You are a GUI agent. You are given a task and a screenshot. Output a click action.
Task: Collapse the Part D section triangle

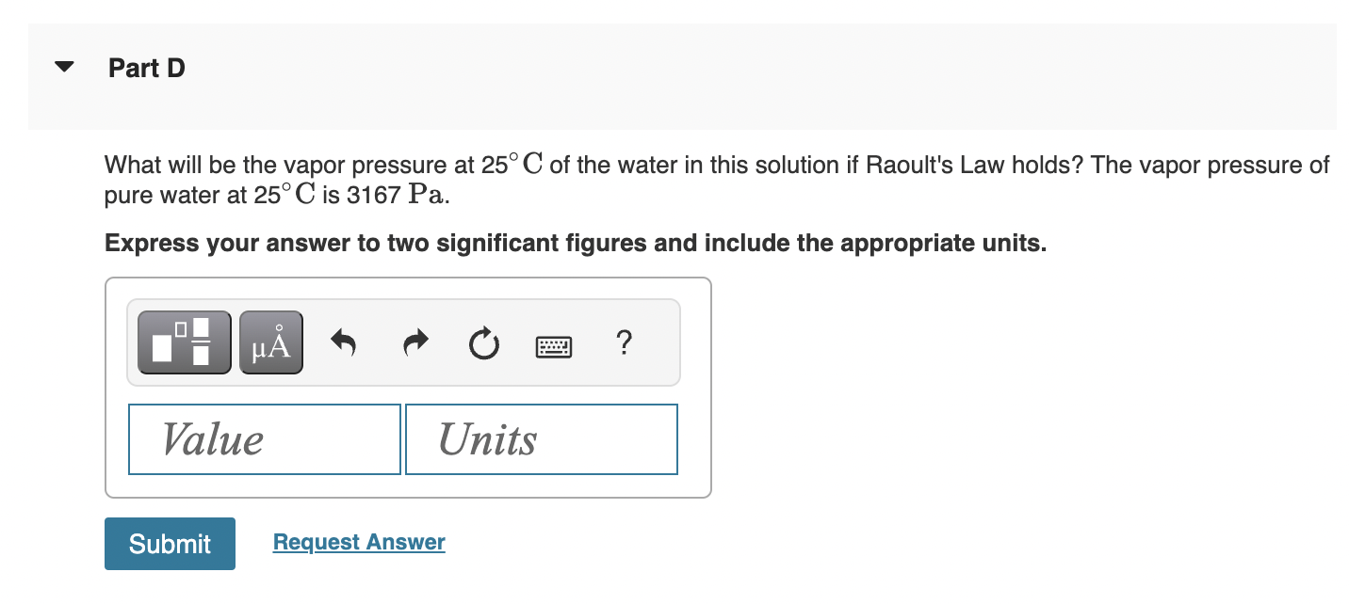coord(62,66)
